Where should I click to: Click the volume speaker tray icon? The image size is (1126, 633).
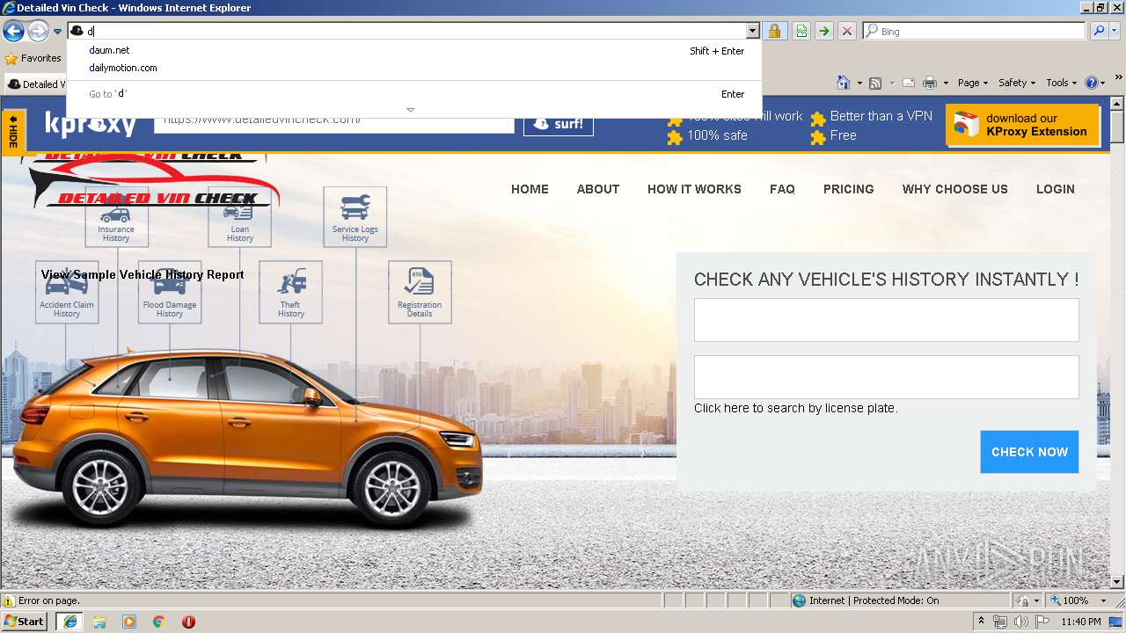(1020, 622)
